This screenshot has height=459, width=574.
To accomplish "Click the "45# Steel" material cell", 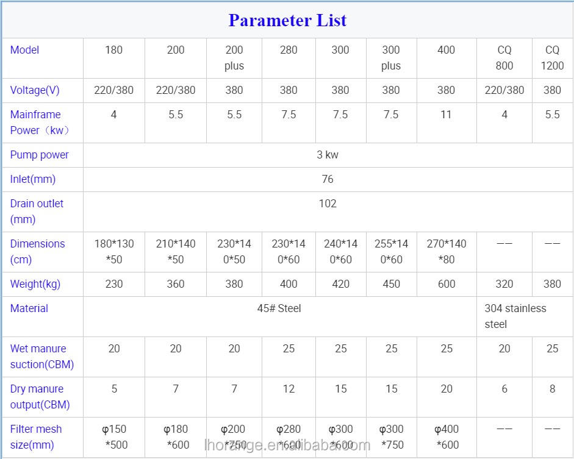I will point(279,308).
